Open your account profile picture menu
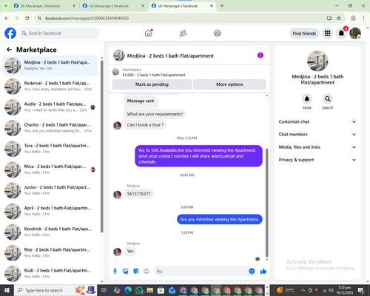Viewport: 370px width, 296px height. click(355, 33)
